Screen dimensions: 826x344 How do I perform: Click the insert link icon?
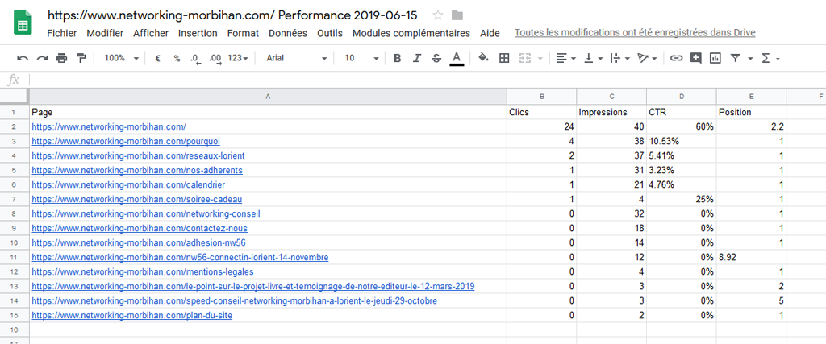click(676, 58)
